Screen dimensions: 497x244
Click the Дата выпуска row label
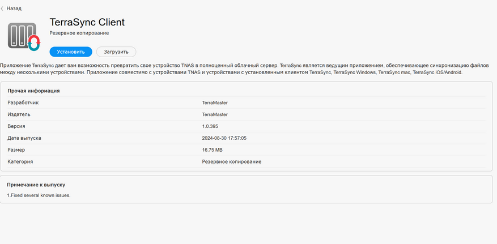coord(24,138)
